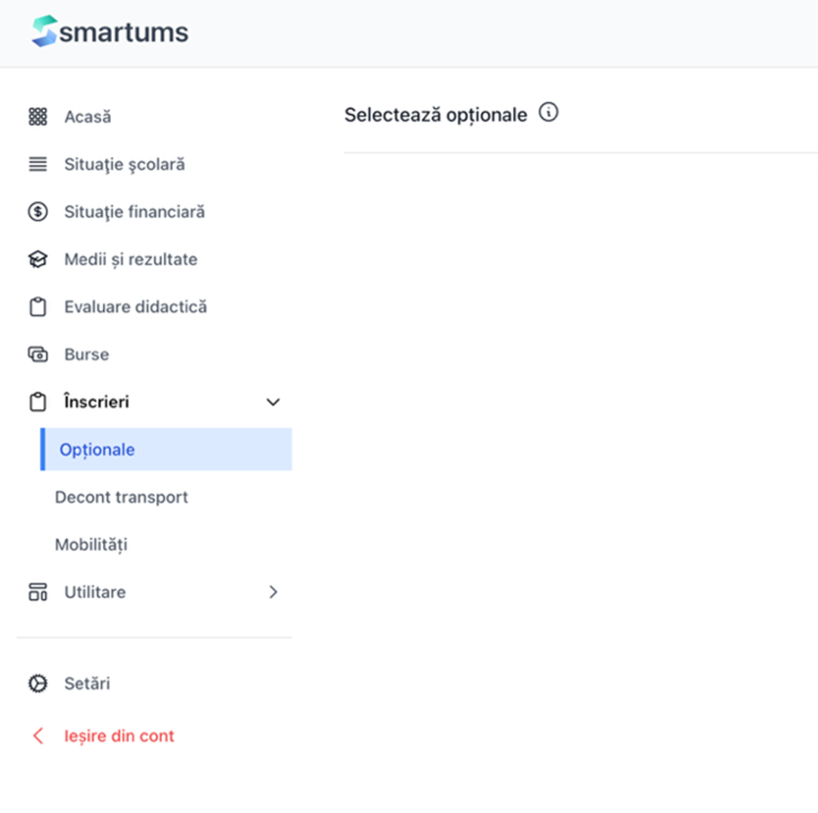The height and width of the screenshot is (813, 818).
Task: Open the Medii și rezultate page
Action: click(x=130, y=259)
